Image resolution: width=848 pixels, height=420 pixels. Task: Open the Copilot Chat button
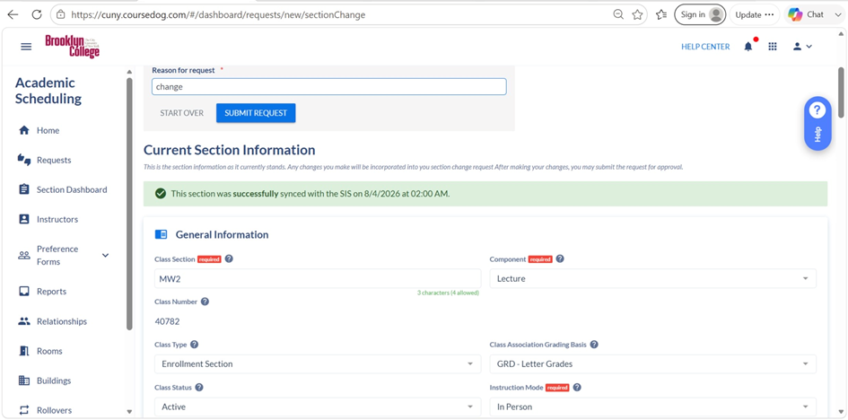tap(806, 14)
